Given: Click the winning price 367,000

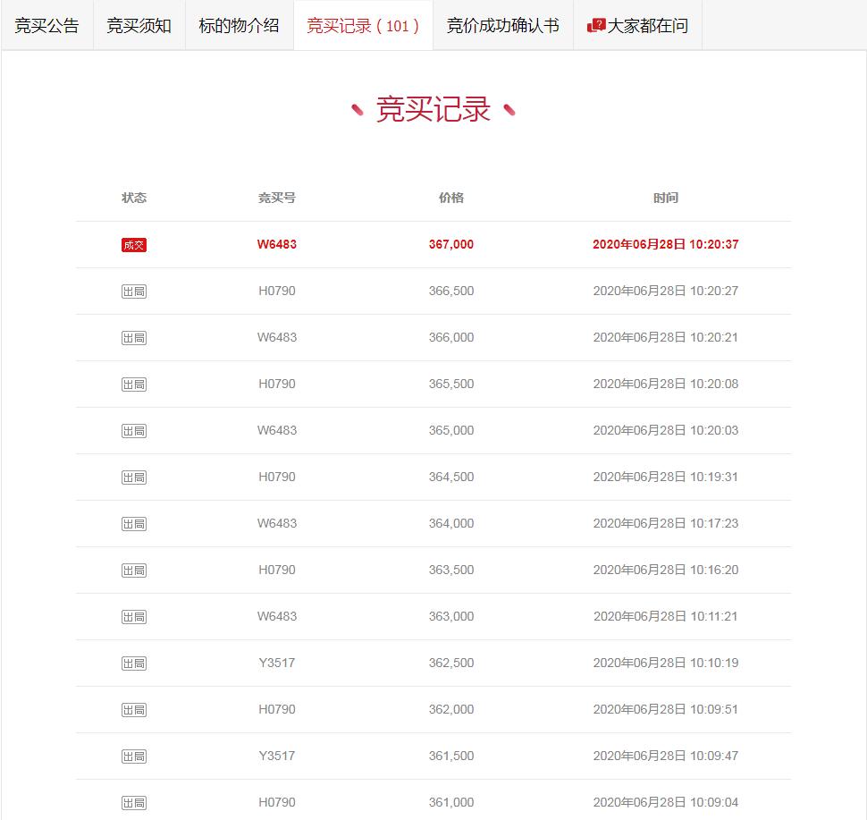Looking at the screenshot, I should pyautogui.click(x=452, y=244).
